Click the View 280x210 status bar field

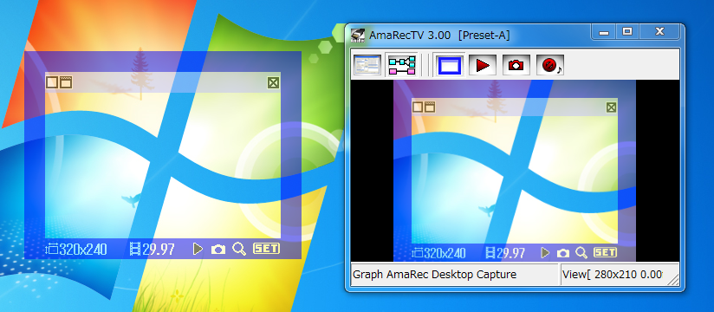click(x=613, y=275)
